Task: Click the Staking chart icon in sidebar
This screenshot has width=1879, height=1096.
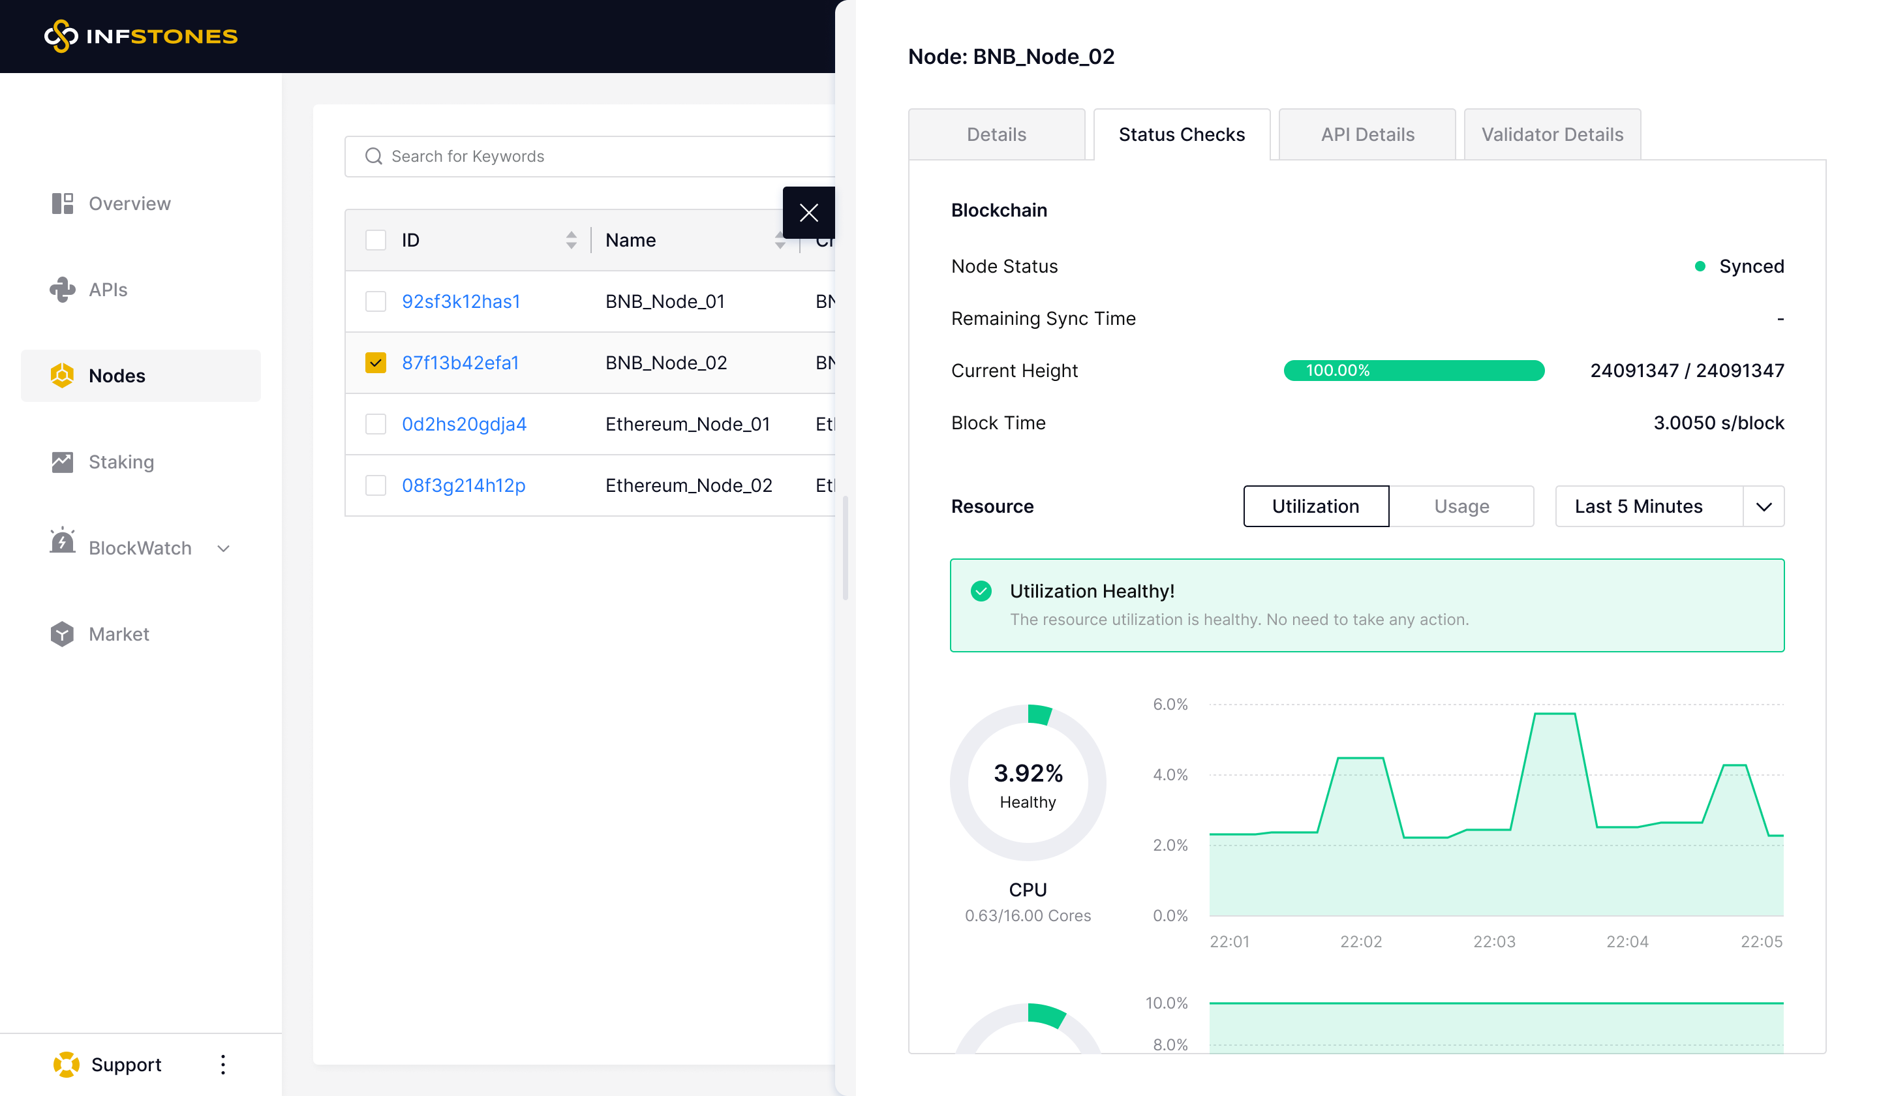Action: (x=63, y=463)
